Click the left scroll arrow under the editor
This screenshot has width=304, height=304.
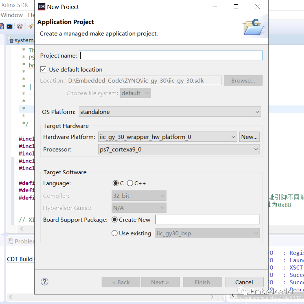pos(21,229)
